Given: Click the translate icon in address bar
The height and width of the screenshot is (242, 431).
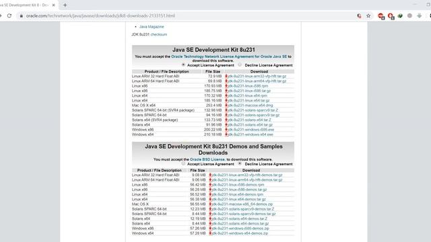Looking at the screenshot, I should coord(359,16).
